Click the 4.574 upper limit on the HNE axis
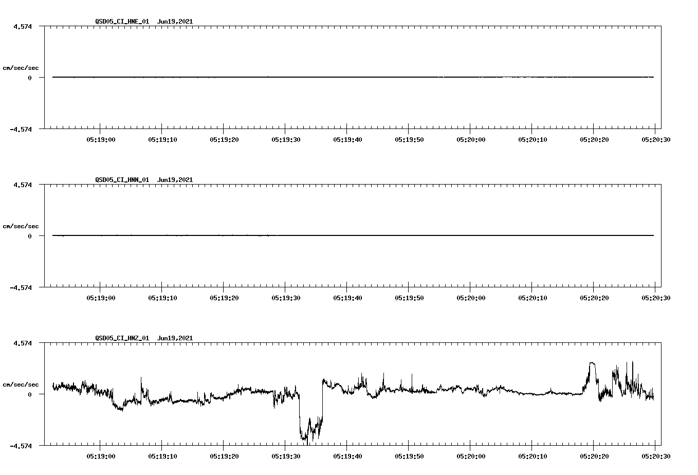 [x=22, y=26]
